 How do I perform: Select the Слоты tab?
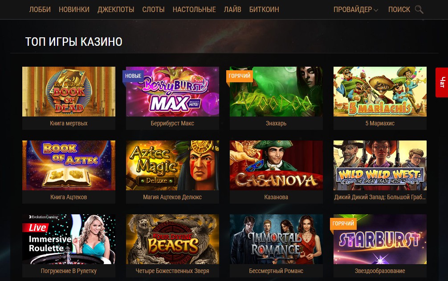click(x=154, y=9)
